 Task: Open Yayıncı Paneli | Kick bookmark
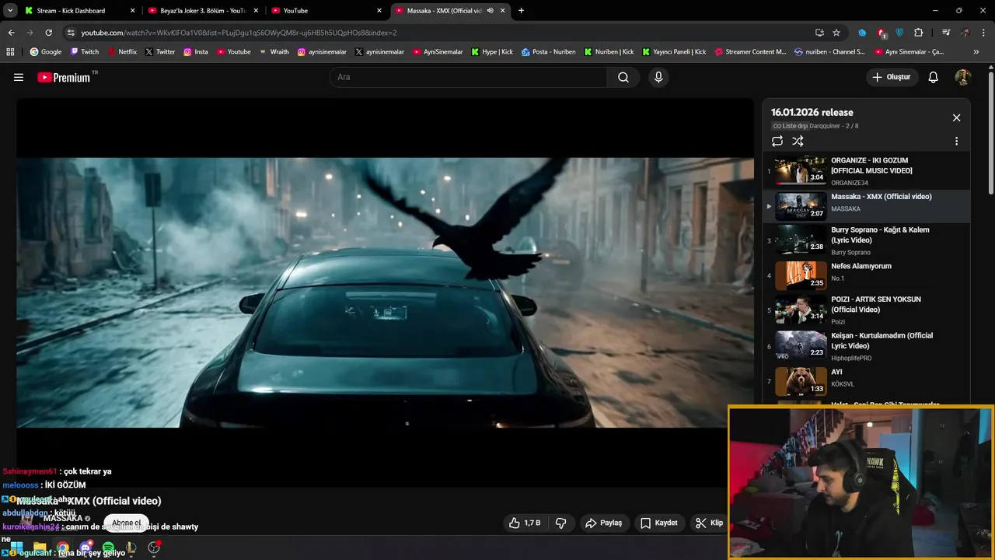coord(673,52)
